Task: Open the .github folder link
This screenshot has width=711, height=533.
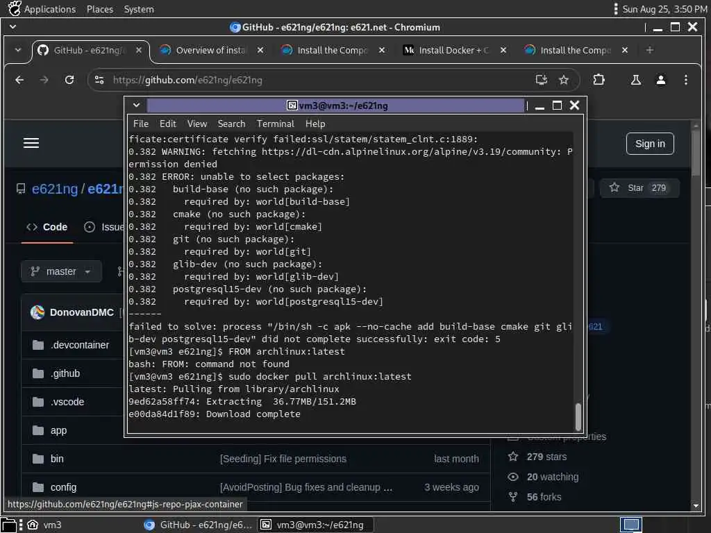Action: [65, 374]
